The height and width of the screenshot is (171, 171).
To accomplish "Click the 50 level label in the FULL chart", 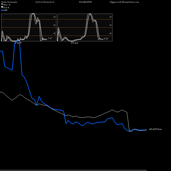I will [110, 25].
